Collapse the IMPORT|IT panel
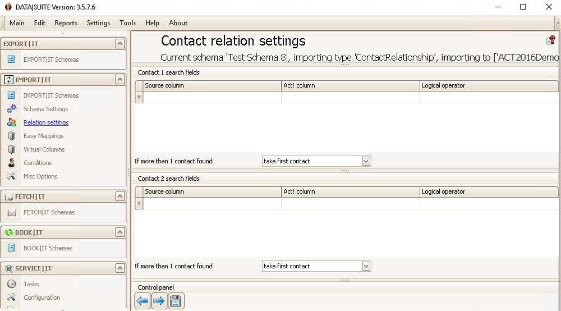Image resolution: width=561 pixels, height=311 pixels. [120, 80]
